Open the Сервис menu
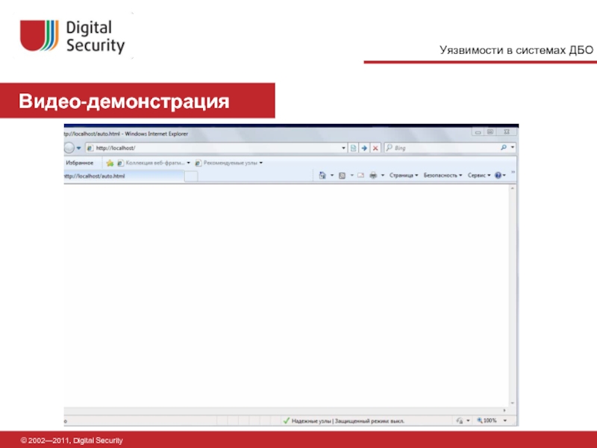The width and height of the screenshot is (597, 448). 479,175
